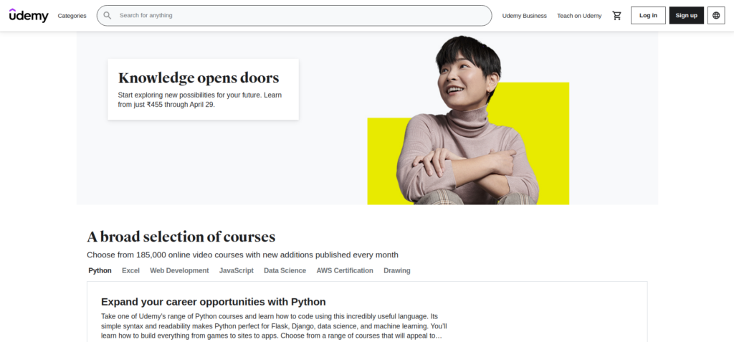The image size is (734, 342).
Task: Switch to the Web Development tab
Action: [x=179, y=270]
